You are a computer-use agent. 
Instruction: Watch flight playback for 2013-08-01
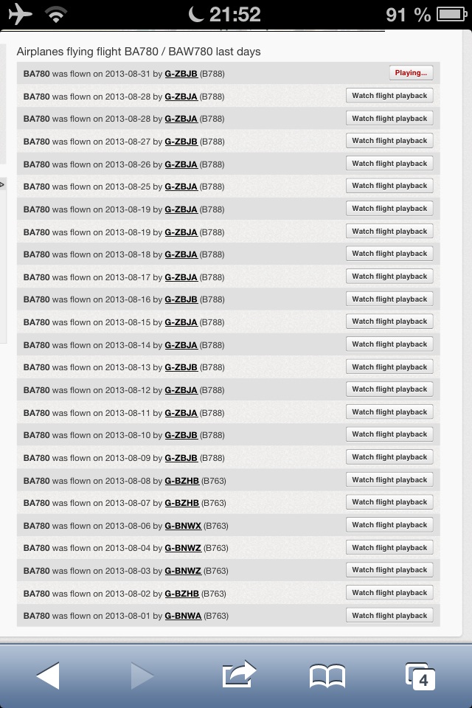pos(389,616)
